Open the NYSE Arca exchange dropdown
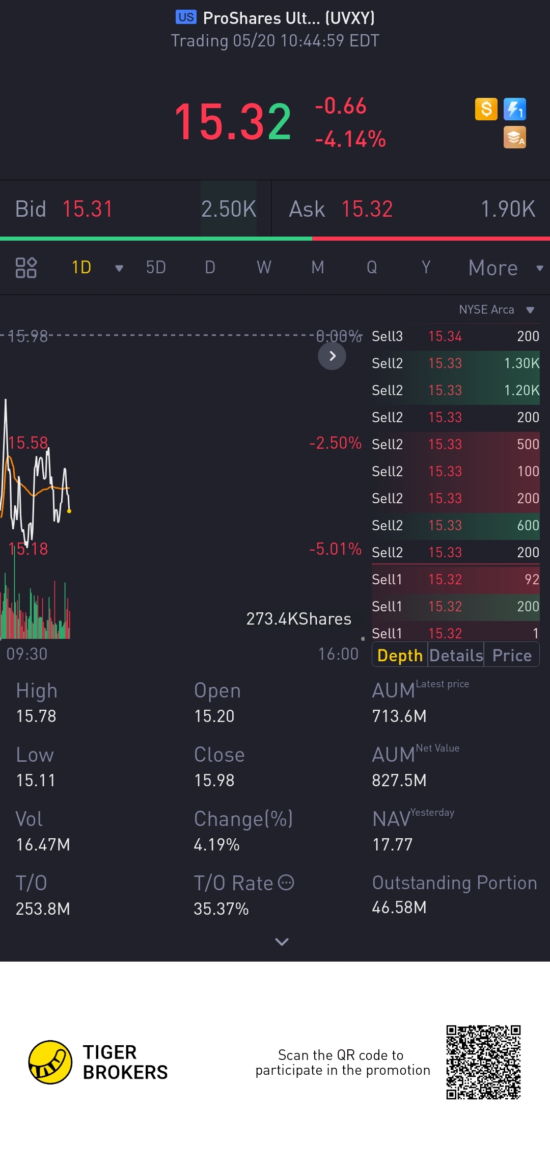This screenshot has height=1163, width=550. pos(530,310)
